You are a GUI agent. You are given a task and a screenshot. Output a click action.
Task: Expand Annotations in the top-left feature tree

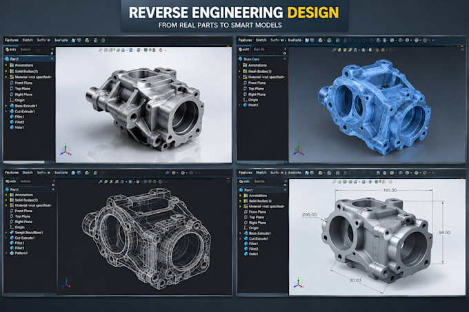point(6,65)
